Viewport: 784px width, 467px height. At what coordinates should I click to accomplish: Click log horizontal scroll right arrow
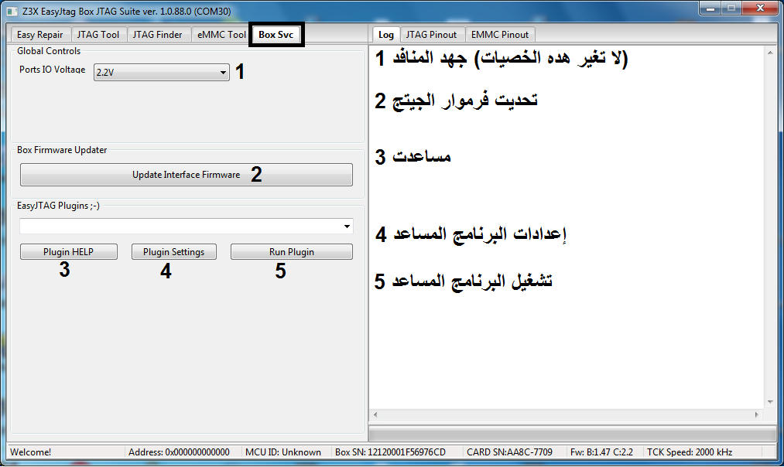pyautogui.click(x=756, y=414)
